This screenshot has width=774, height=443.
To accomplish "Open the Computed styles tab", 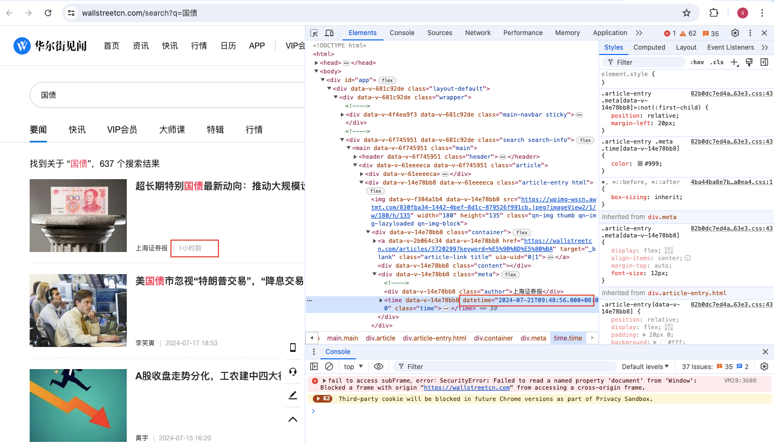I will tap(649, 47).
